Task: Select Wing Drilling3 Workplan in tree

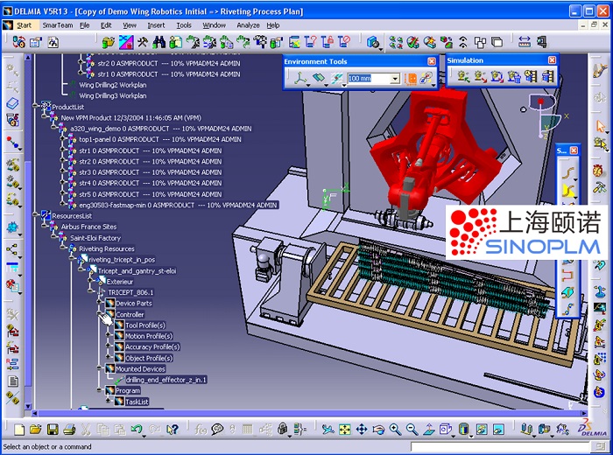Action: pos(113,95)
